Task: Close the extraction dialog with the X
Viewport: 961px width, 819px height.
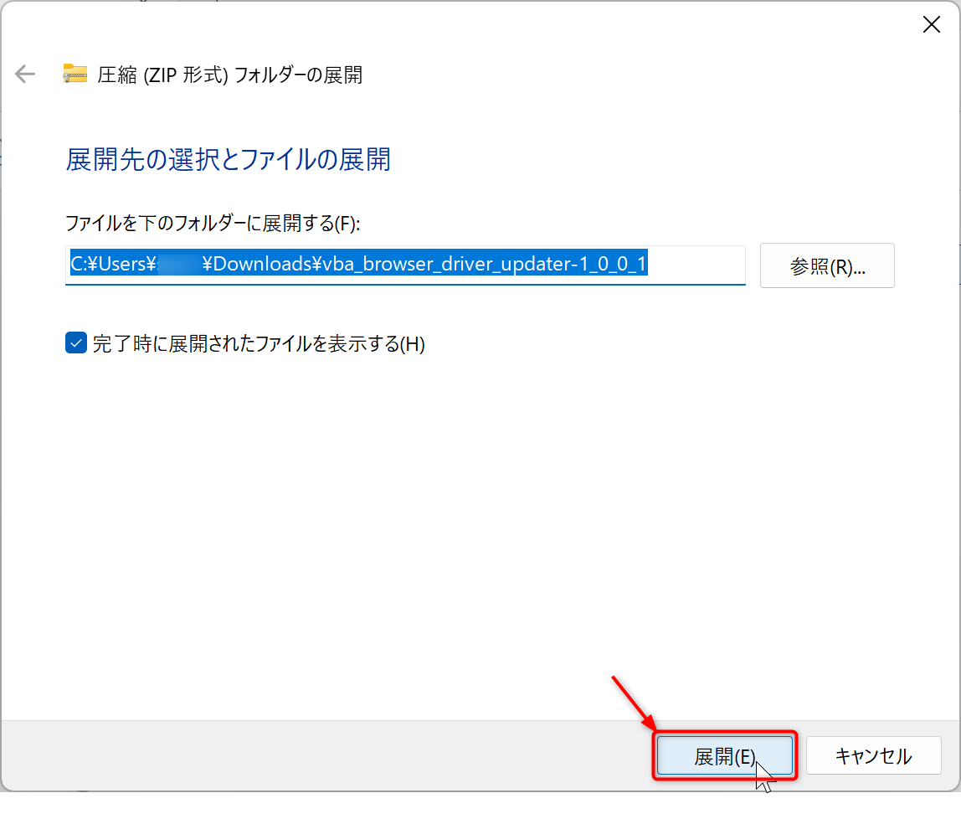Action: click(x=931, y=25)
